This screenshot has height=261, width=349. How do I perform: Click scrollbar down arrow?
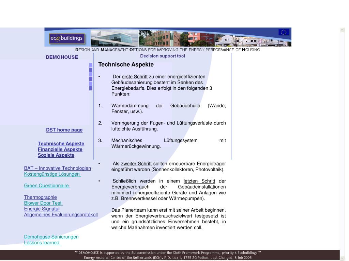pos(342,258)
